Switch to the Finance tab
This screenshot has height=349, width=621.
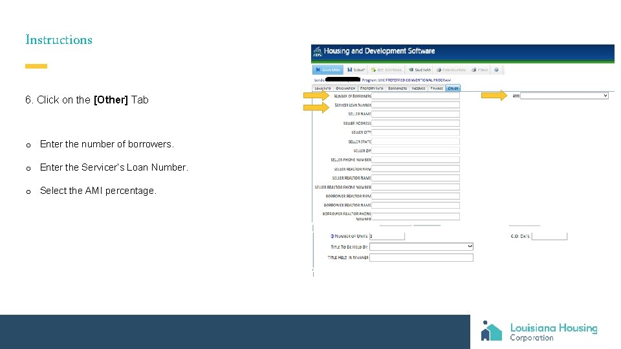437,89
